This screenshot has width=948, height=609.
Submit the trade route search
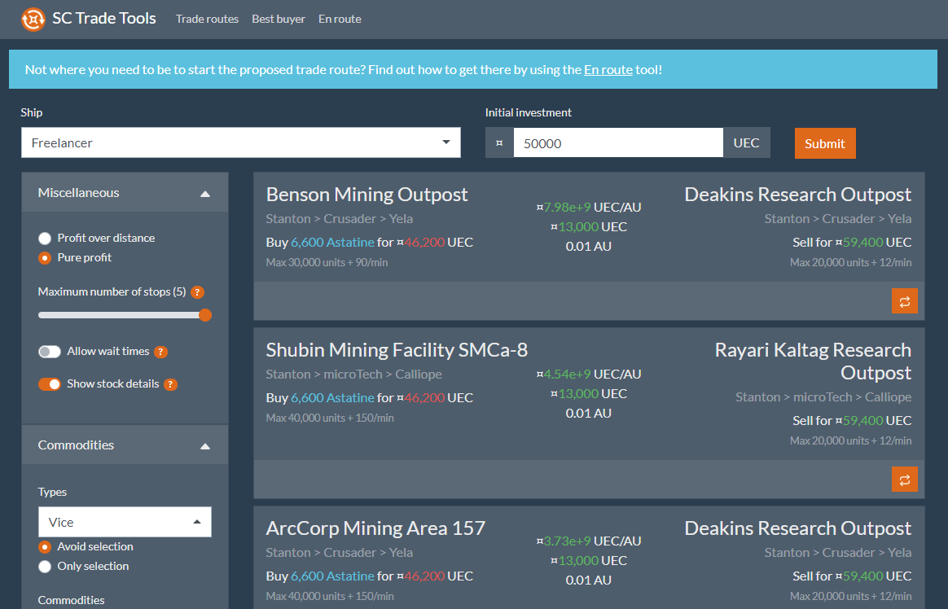point(825,142)
